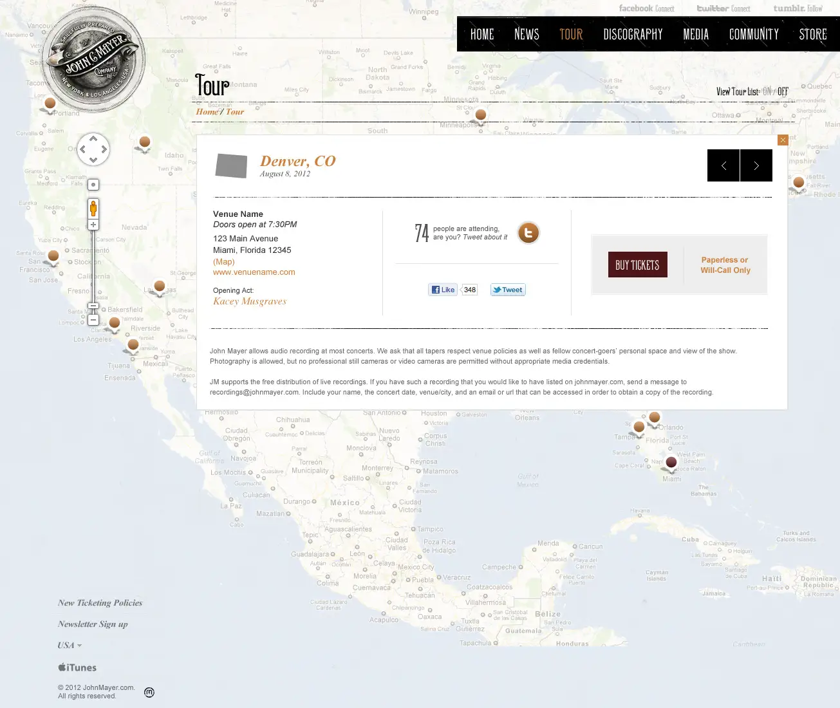Click the Facebook like count 348
This screenshot has height=708, width=840.
[x=470, y=290]
